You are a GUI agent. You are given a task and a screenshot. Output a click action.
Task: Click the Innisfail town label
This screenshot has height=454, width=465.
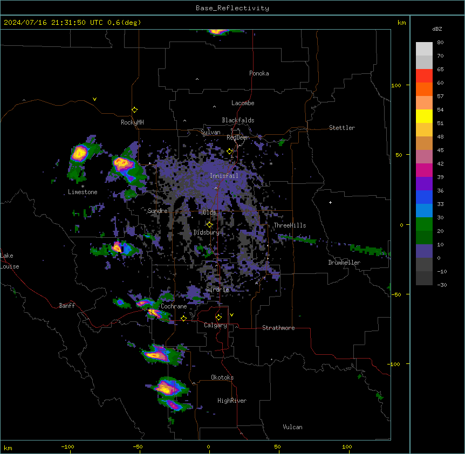tap(224, 176)
